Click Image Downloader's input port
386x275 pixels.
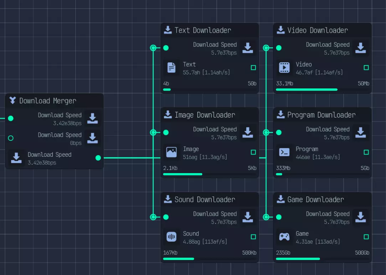pos(166,133)
